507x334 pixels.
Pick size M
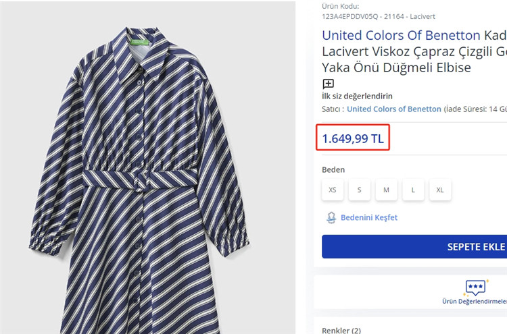click(386, 190)
